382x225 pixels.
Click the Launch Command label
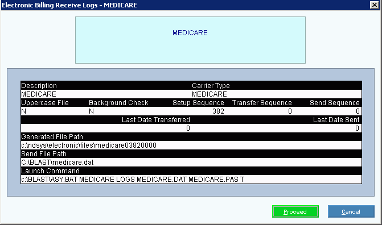(51, 171)
